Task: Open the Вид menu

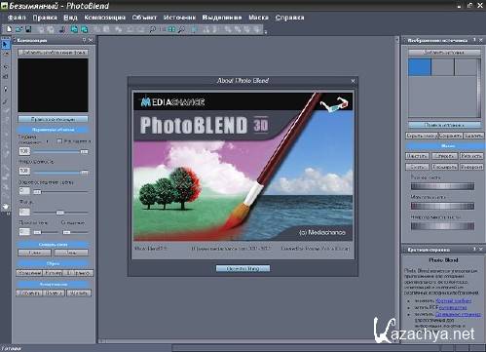Action: (70, 18)
